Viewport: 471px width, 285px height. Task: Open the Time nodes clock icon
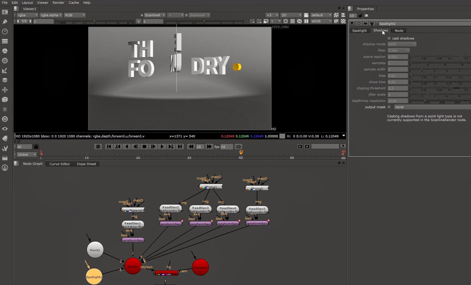(x=5, y=31)
